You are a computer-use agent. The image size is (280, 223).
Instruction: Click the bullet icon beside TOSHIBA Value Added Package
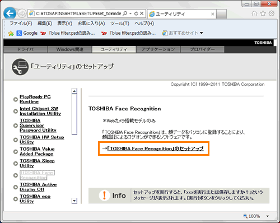16,152
